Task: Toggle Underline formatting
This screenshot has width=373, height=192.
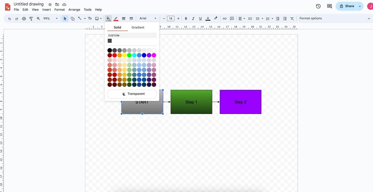Action: click(200, 19)
